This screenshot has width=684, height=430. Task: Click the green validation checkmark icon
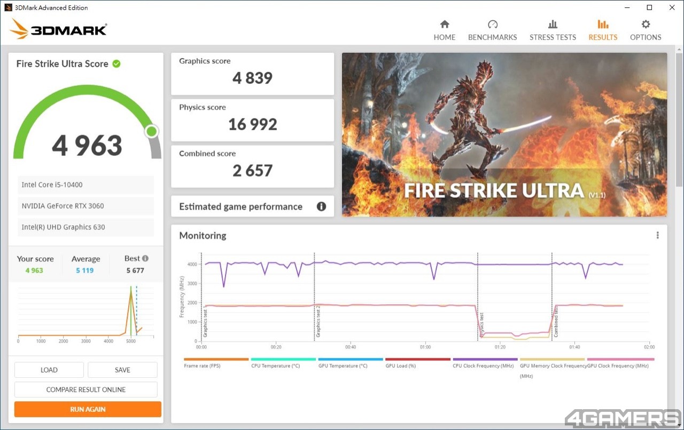tap(116, 63)
